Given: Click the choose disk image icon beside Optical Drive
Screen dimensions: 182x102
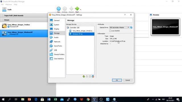Looking at the screenshot, I should point(131,27).
